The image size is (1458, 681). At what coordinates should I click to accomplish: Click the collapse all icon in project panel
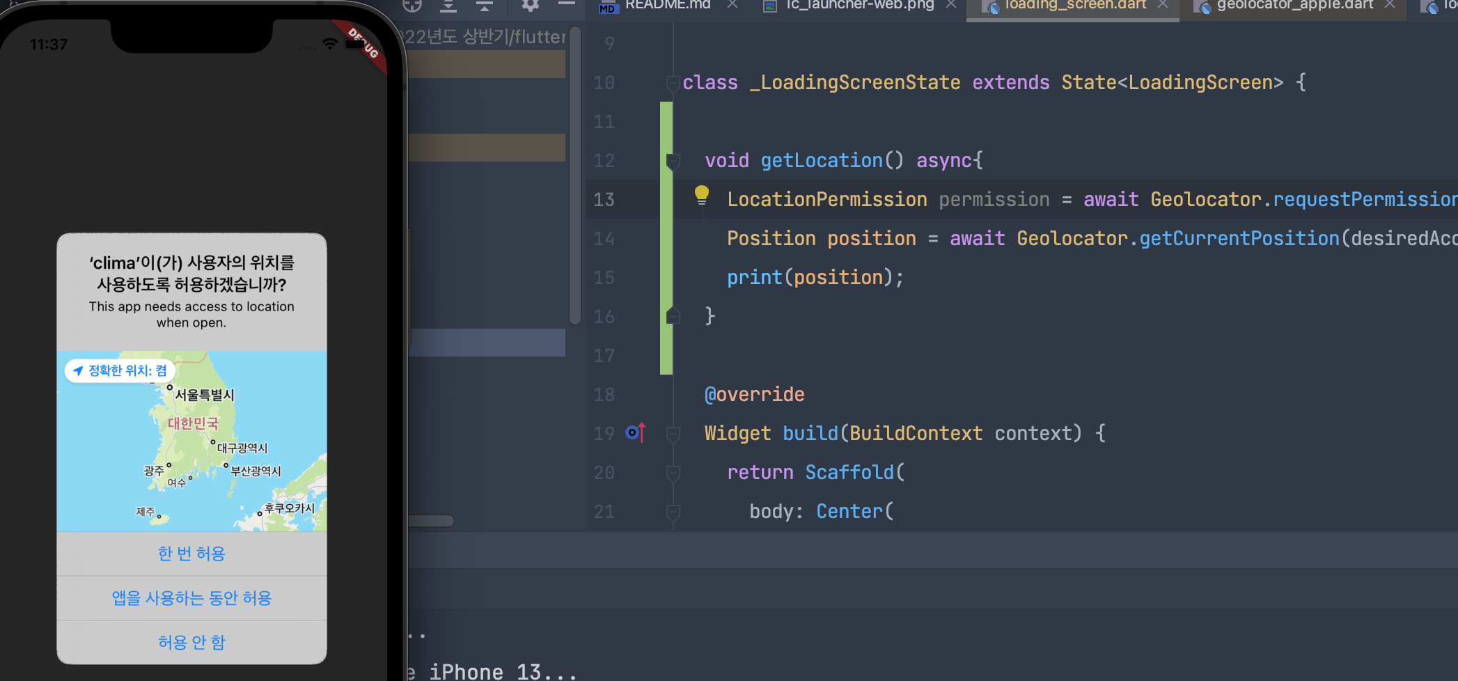[485, 5]
